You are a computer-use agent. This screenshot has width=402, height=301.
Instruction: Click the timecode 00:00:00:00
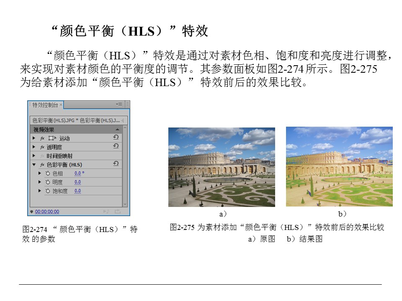point(47,212)
